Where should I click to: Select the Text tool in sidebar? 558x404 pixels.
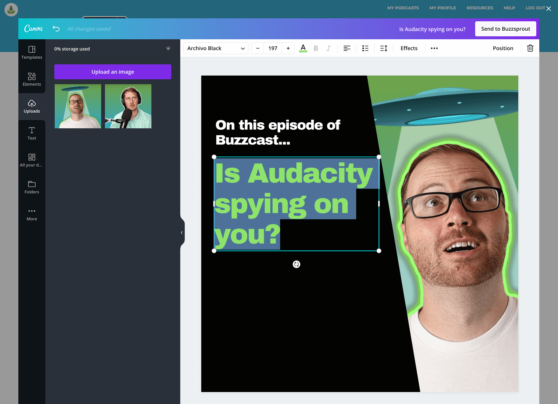click(x=32, y=133)
